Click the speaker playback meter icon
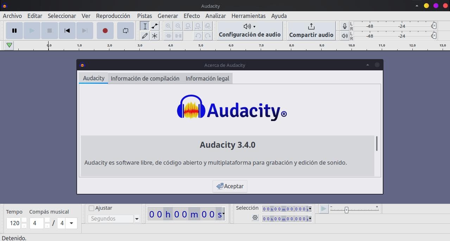The width and height of the screenshot is (450, 241). tap(345, 36)
